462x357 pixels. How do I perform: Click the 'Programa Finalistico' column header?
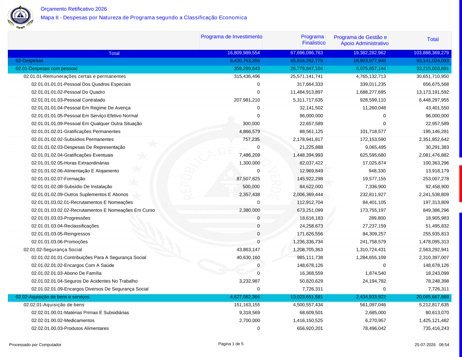tap(313, 40)
